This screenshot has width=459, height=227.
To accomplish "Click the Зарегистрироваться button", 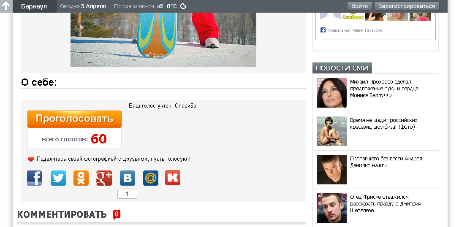I will pos(407,6).
